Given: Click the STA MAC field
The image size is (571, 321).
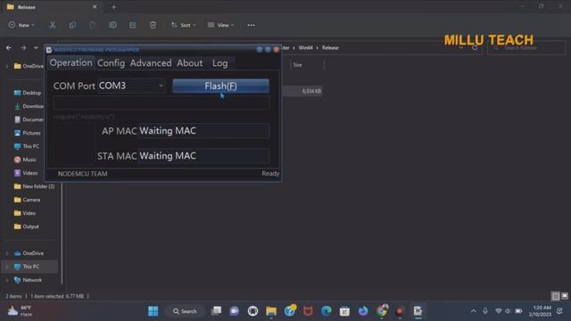Looking at the screenshot, I should tap(203, 156).
